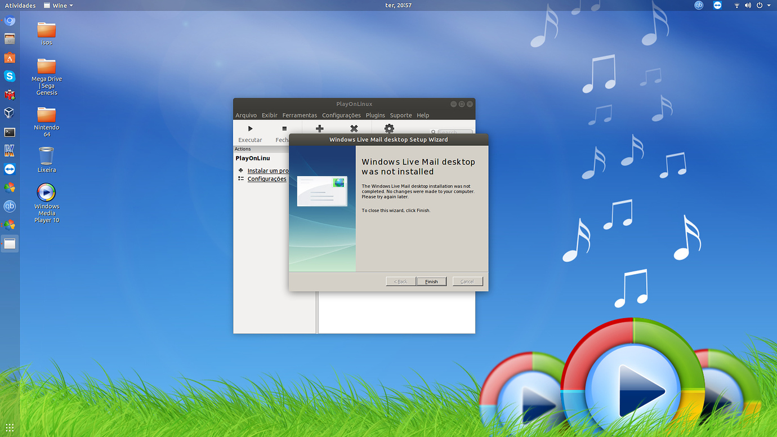Click the Back button in setup wizard
The width and height of the screenshot is (777, 437).
(x=401, y=282)
